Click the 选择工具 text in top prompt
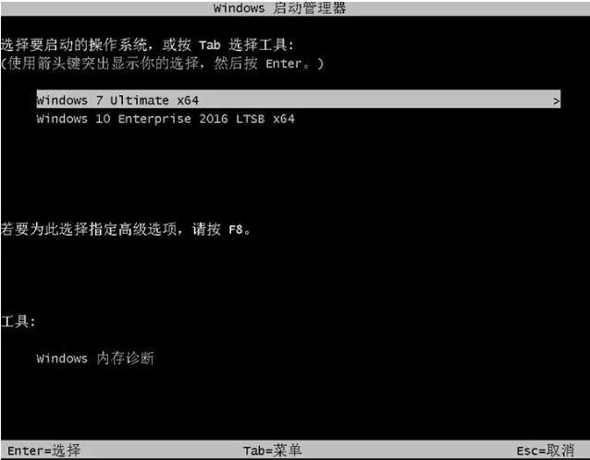Screen dimensions: 590x460 coord(258,45)
